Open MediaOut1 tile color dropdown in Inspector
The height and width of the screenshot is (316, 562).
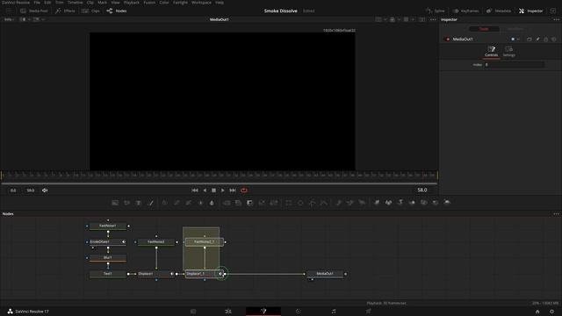[x=515, y=39]
